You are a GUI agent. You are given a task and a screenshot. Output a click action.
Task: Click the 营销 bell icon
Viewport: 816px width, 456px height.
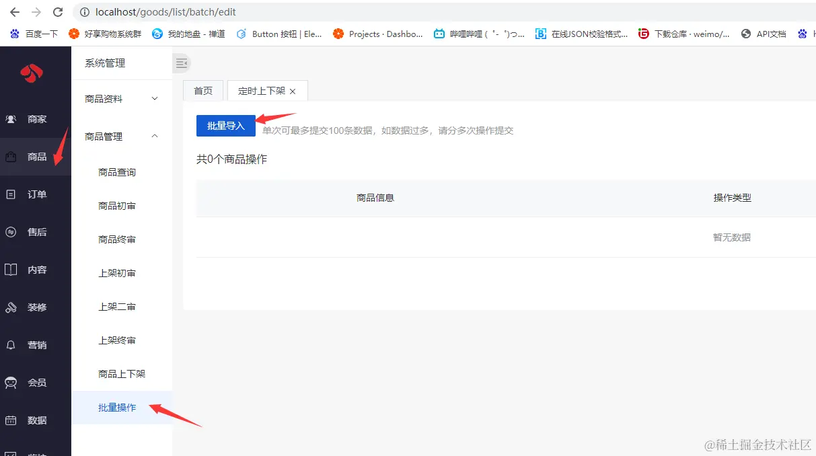pos(11,345)
